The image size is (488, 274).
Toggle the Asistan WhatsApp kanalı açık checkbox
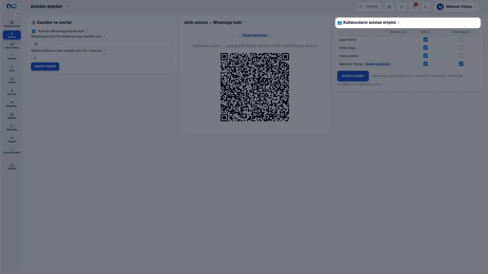pos(34,31)
